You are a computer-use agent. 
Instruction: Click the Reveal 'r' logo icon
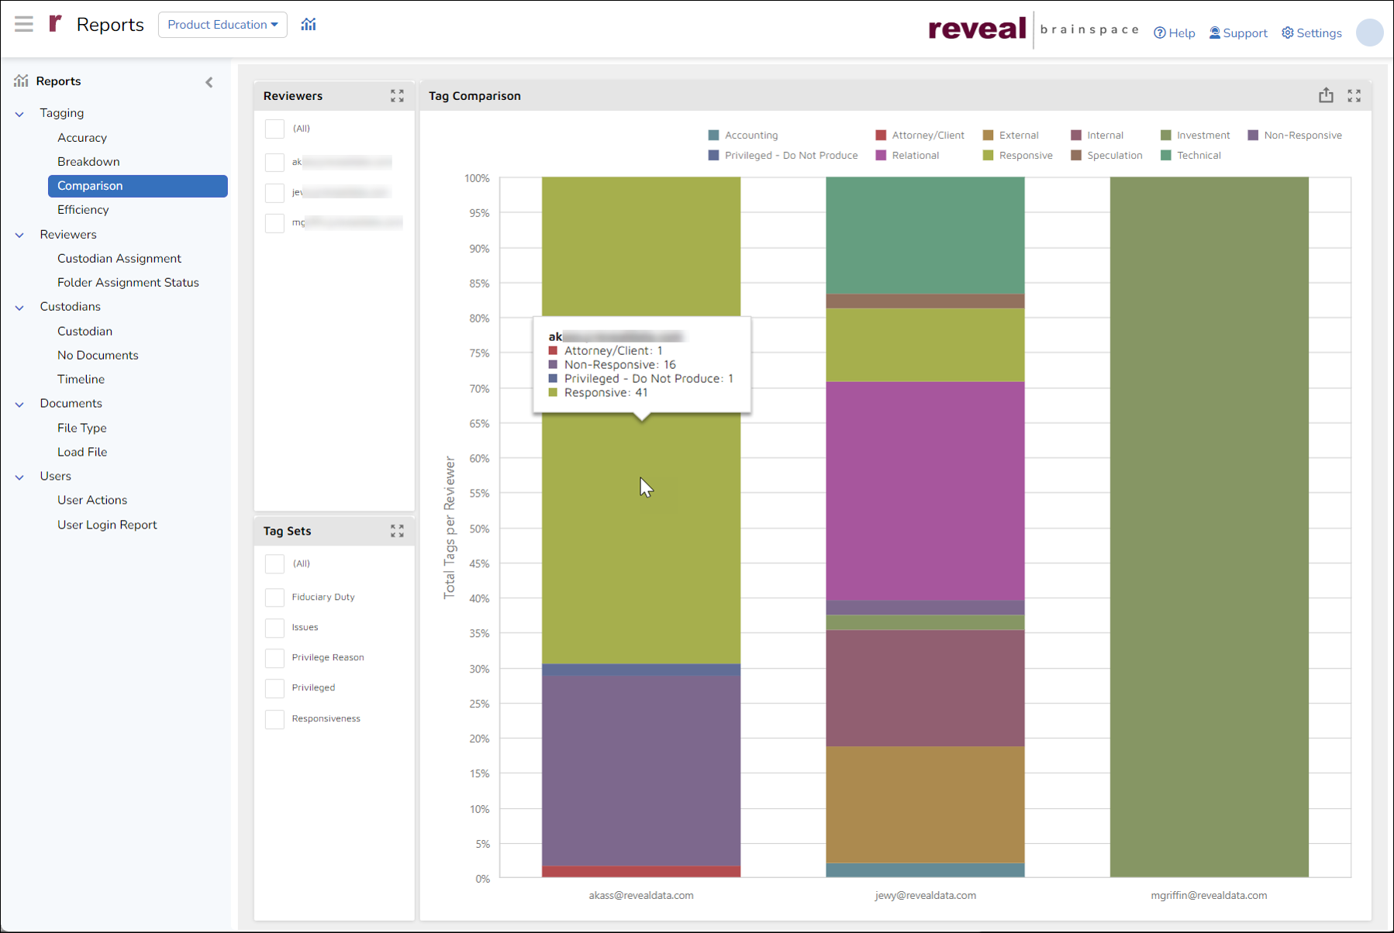54,24
